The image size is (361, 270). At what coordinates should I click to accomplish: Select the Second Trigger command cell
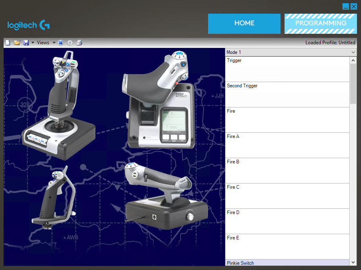pyautogui.click(x=287, y=95)
